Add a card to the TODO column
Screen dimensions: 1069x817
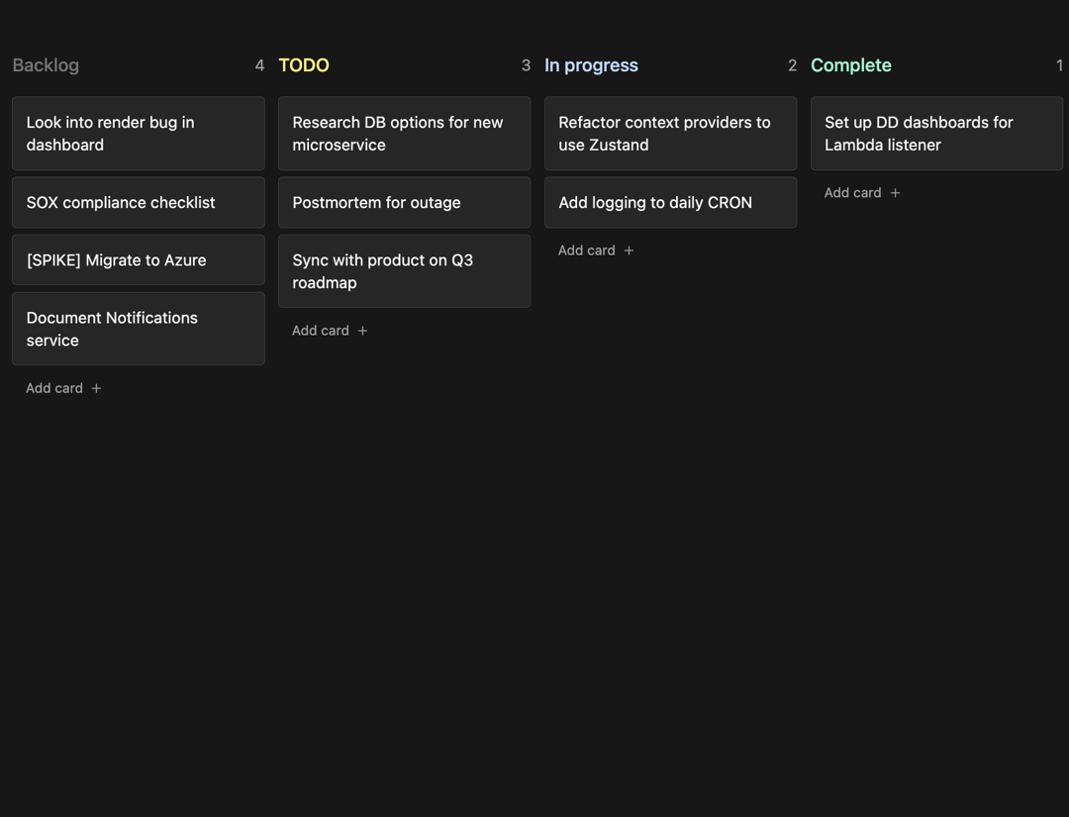click(330, 331)
